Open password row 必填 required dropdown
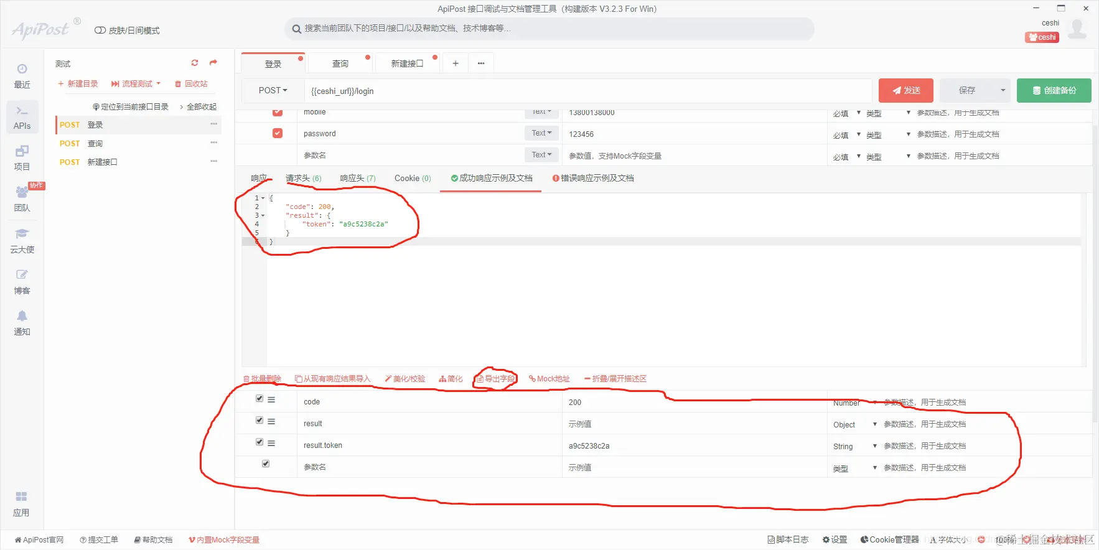The height and width of the screenshot is (550, 1099). tap(847, 135)
